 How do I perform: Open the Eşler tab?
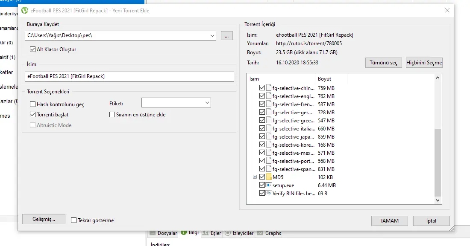tap(211, 233)
